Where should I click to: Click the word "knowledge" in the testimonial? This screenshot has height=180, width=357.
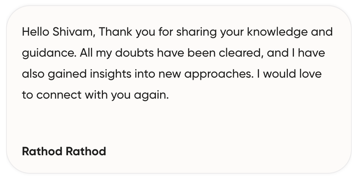click(x=277, y=32)
